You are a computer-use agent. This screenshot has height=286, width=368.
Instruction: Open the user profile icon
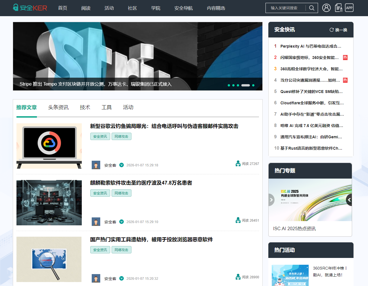[x=326, y=8]
